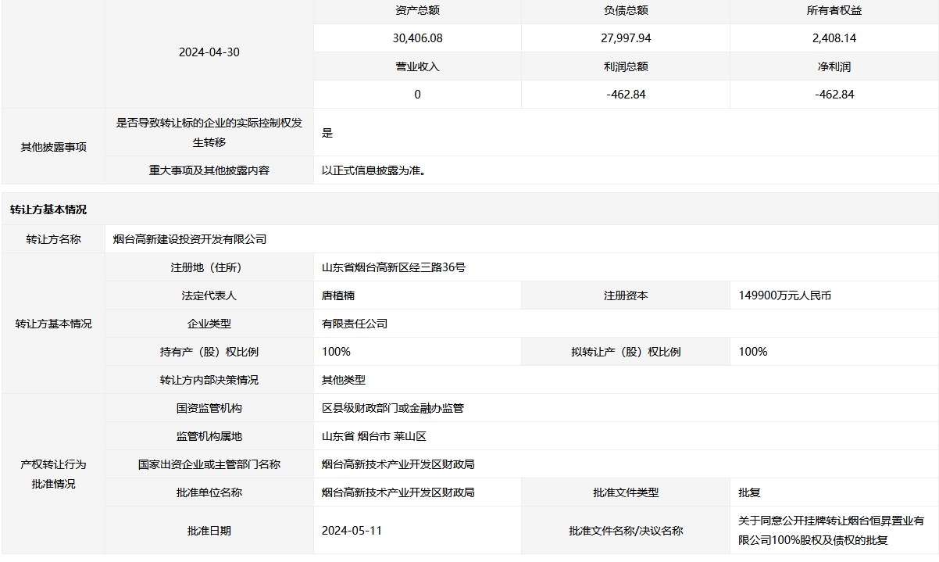
Task: Click the 净利润 header cell
Action: 834,66
